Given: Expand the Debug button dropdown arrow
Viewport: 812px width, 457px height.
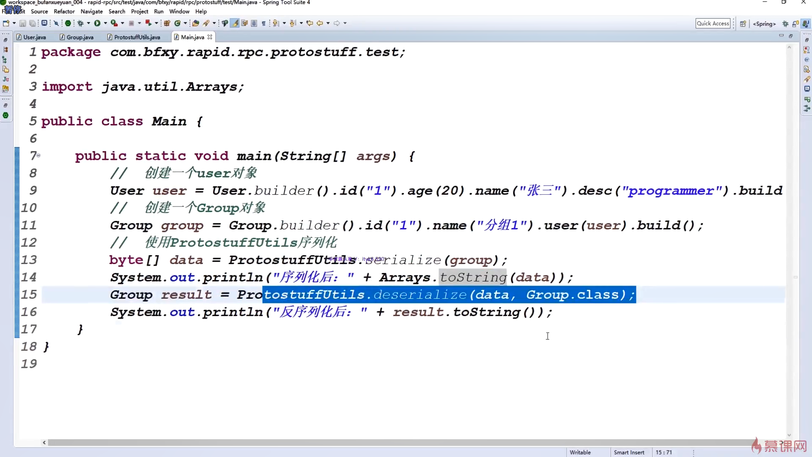Looking at the screenshot, I should point(88,23).
